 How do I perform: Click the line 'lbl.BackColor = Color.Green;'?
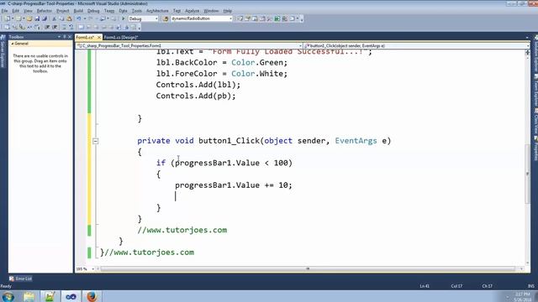coord(222,63)
